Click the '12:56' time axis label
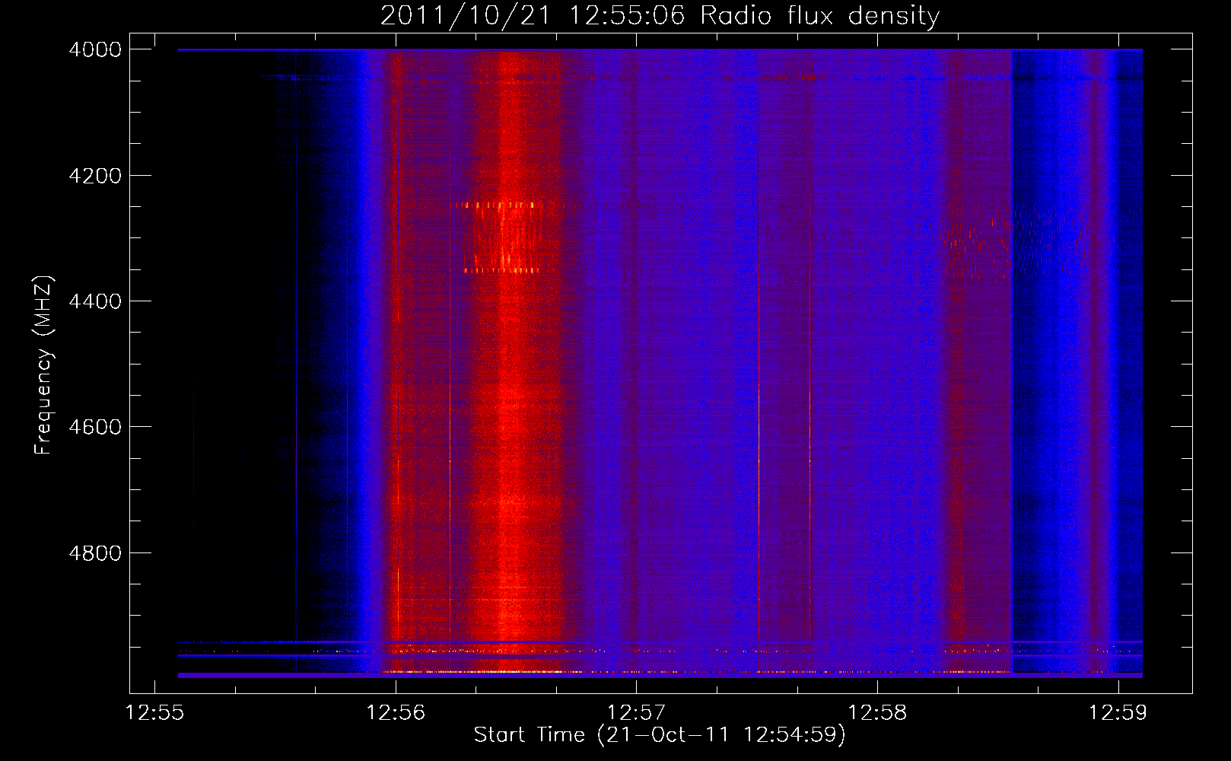 click(x=396, y=713)
